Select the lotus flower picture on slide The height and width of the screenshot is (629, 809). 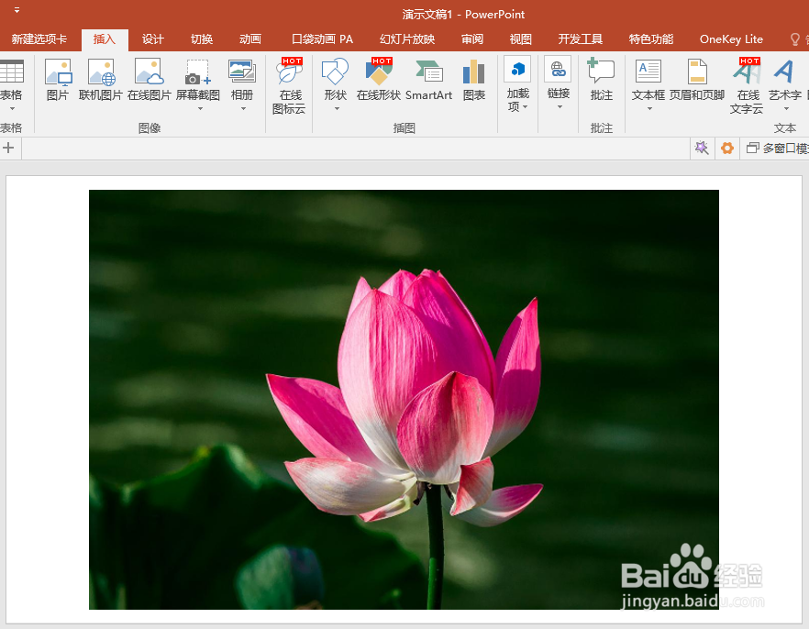click(404, 400)
